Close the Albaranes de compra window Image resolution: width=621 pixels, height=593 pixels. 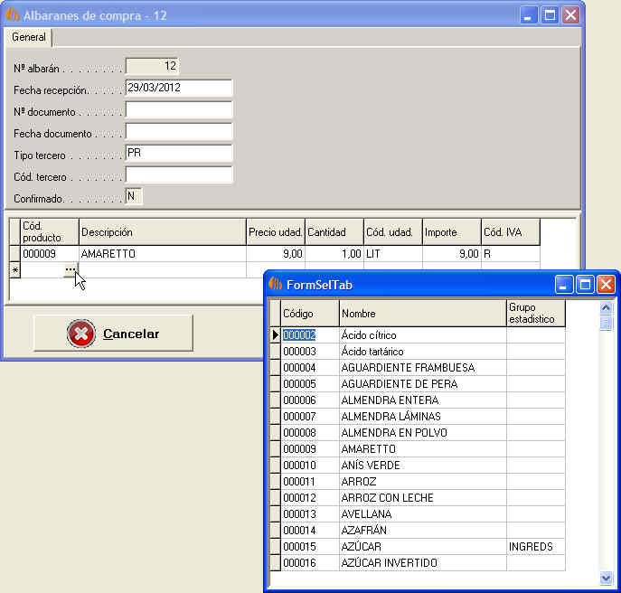tap(570, 15)
